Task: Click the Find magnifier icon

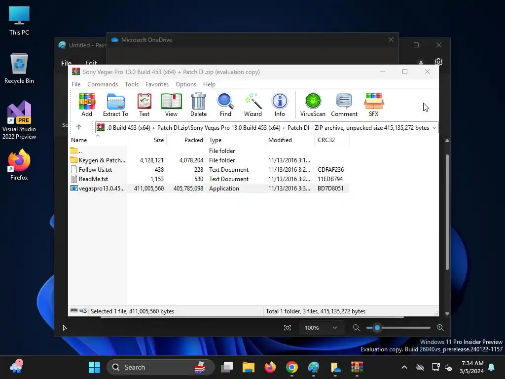Action: click(225, 105)
